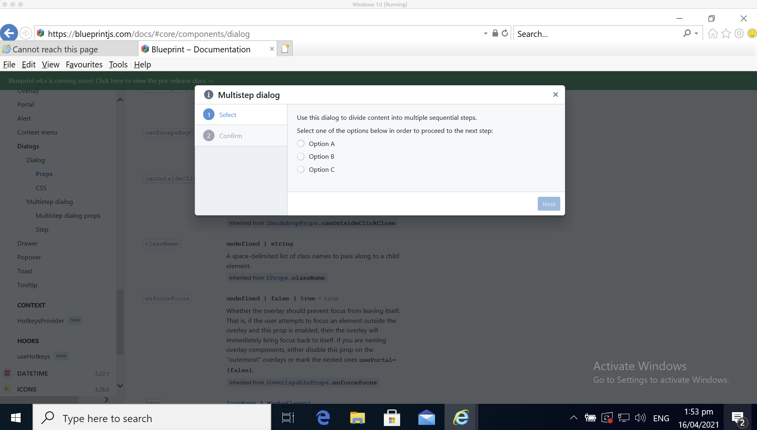Image resolution: width=757 pixels, height=430 pixels.
Task: Open the search provider dropdown arrow
Action: (x=696, y=34)
